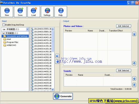The image size is (139, 104).
Task: Click Edit Selected for Sounds
Action: (x=124, y=70)
